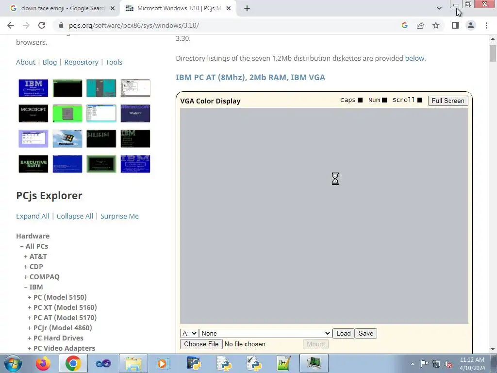497x373 pixels.
Task: Launch Firefox from the taskbar
Action: click(43, 363)
